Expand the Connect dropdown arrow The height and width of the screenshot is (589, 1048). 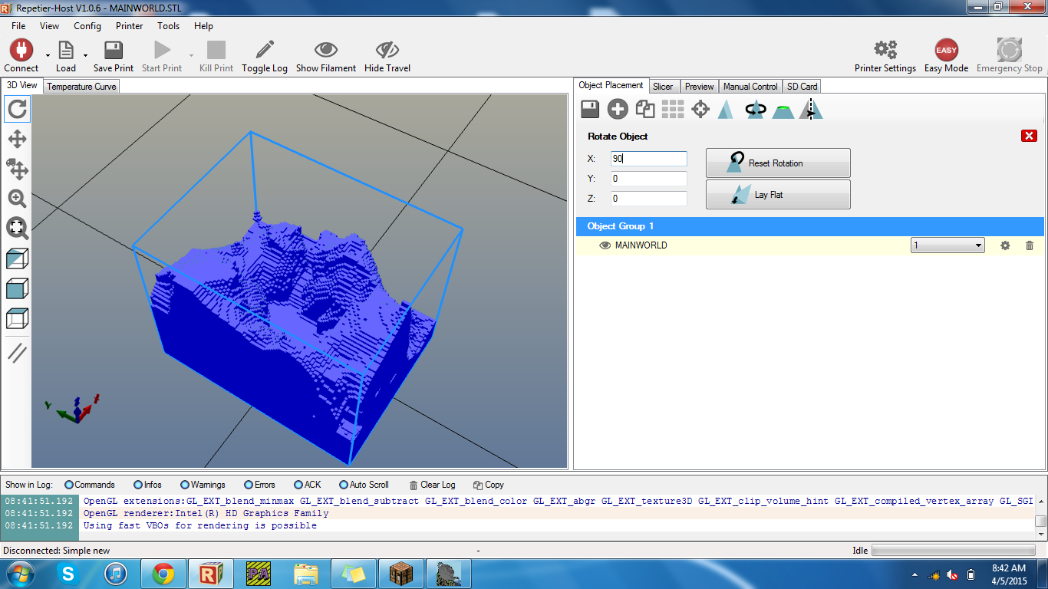click(x=48, y=55)
